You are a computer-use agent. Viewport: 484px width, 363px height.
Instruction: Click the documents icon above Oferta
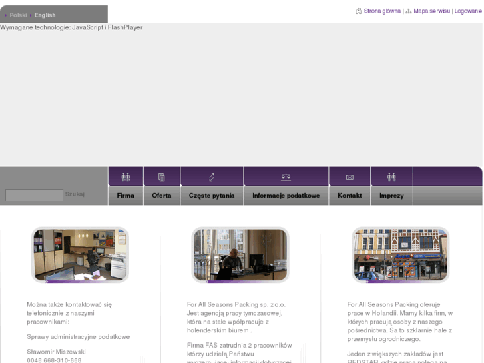click(x=161, y=177)
